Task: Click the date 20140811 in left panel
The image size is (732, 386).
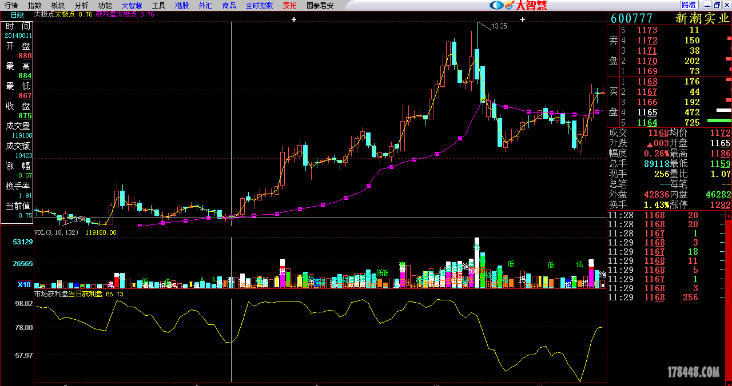Action: tap(18, 35)
